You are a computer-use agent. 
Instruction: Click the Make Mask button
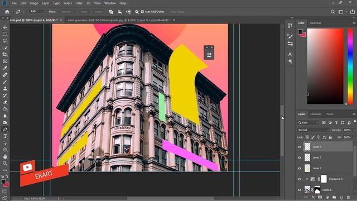click(x=84, y=12)
